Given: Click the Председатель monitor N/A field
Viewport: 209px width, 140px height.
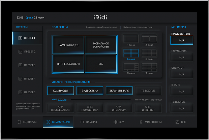Looking at the screenshot, I should click(182, 40).
